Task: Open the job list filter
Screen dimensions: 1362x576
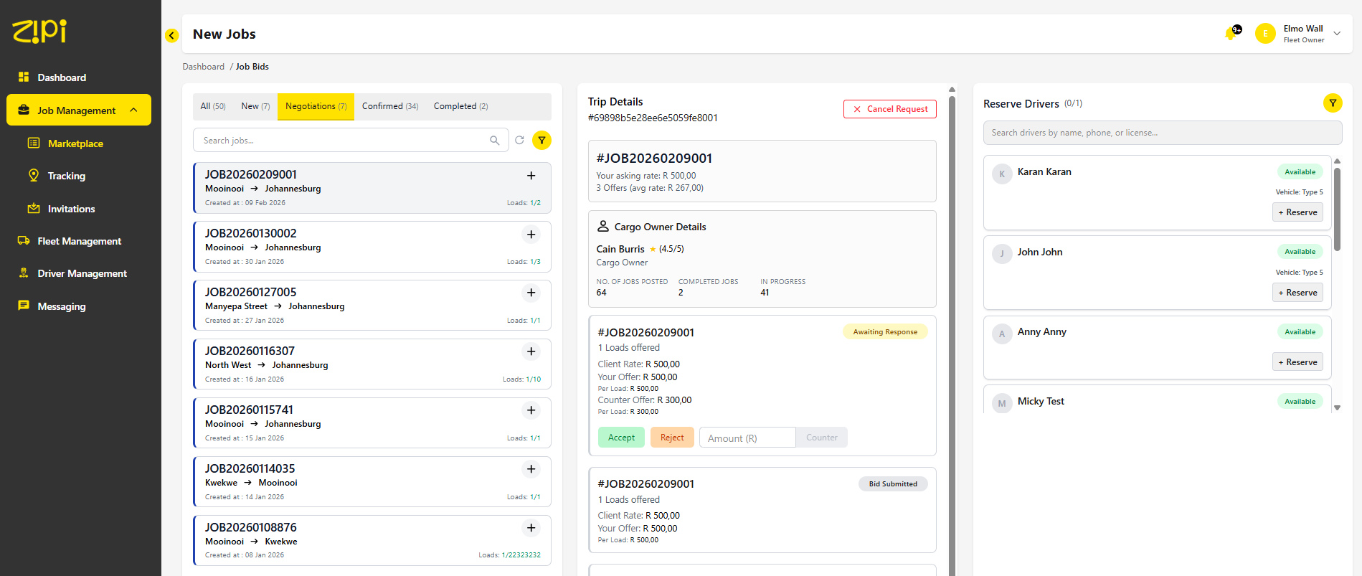Action: (x=542, y=141)
